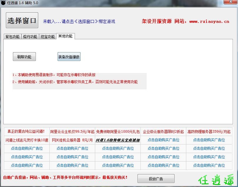Click the green 任逍遥 logo
This screenshot has height=187, width=238.
click(217, 179)
